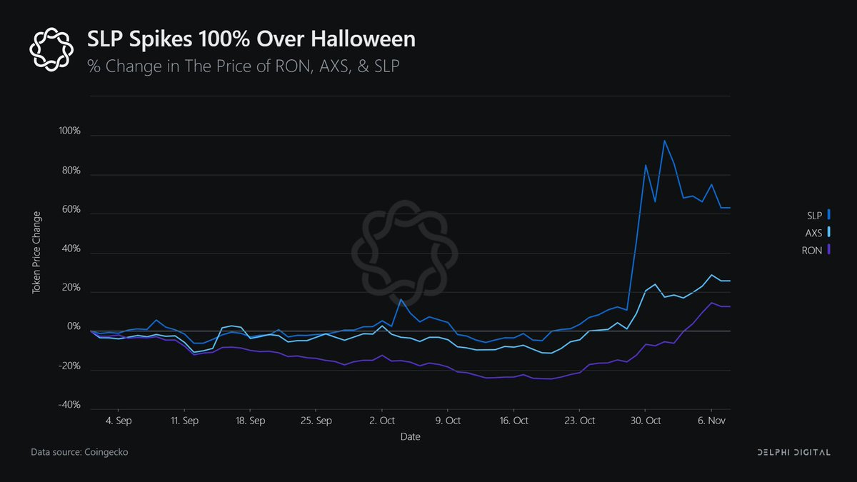Click the '2. Oct' x-axis tick label
Image resolution: width=857 pixels, height=482 pixels.
(x=381, y=421)
